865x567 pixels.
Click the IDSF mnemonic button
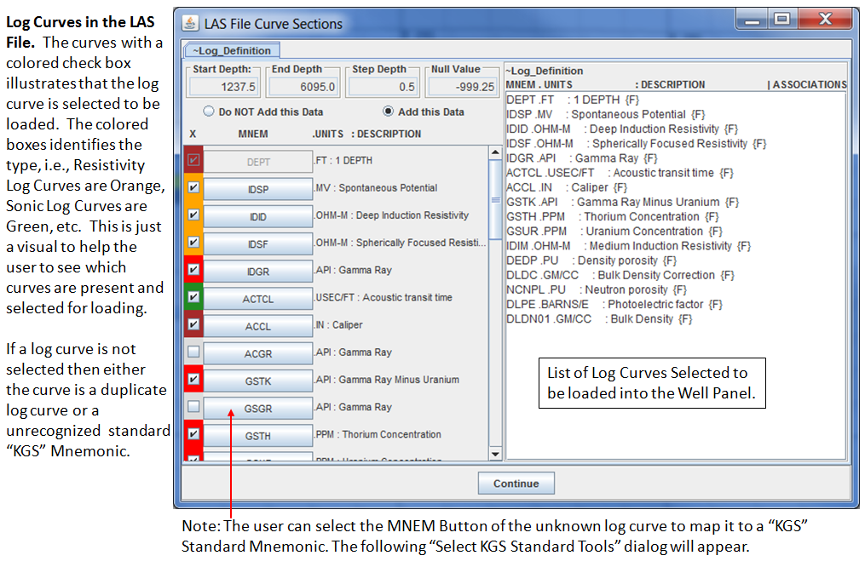(x=258, y=243)
